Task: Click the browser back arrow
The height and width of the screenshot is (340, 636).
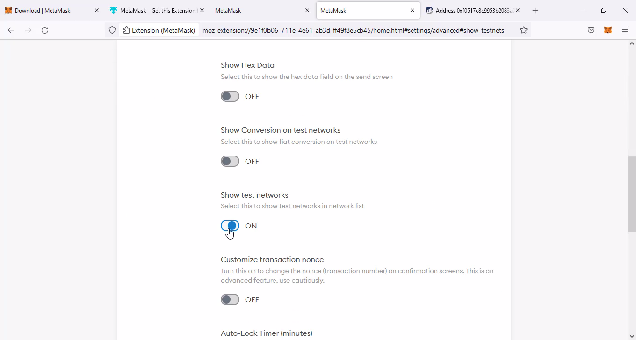Action: pyautogui.click(x=11, y=30)
